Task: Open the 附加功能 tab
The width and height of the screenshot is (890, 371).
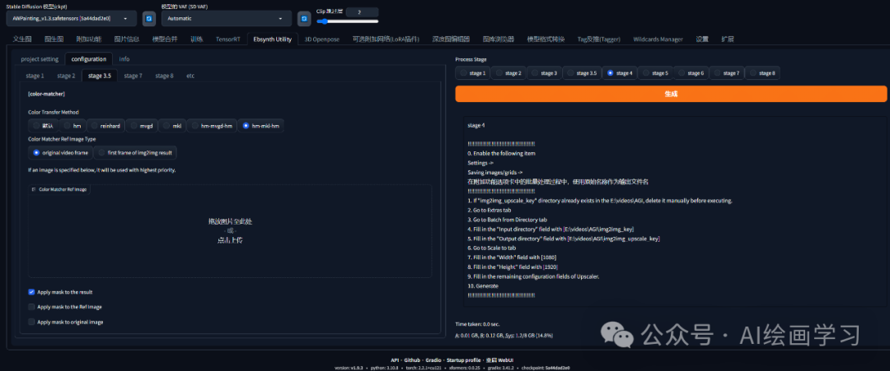Action: point(89,39)
